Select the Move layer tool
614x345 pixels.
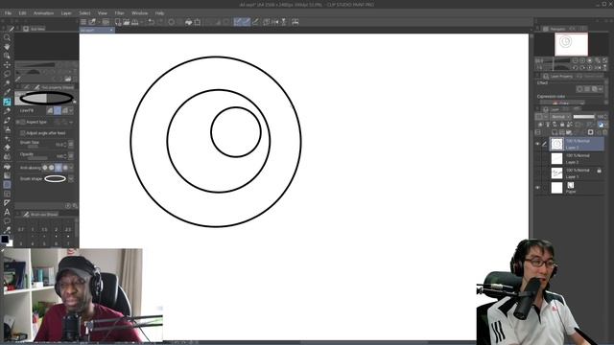pyautogui.click(x=7, y=65)
